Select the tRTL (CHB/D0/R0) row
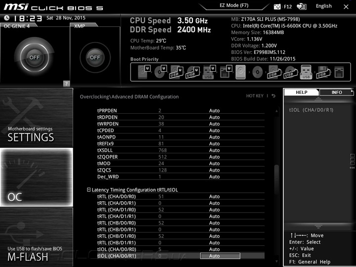The height and width of the screenshot is (267, 356). [181, 223]
